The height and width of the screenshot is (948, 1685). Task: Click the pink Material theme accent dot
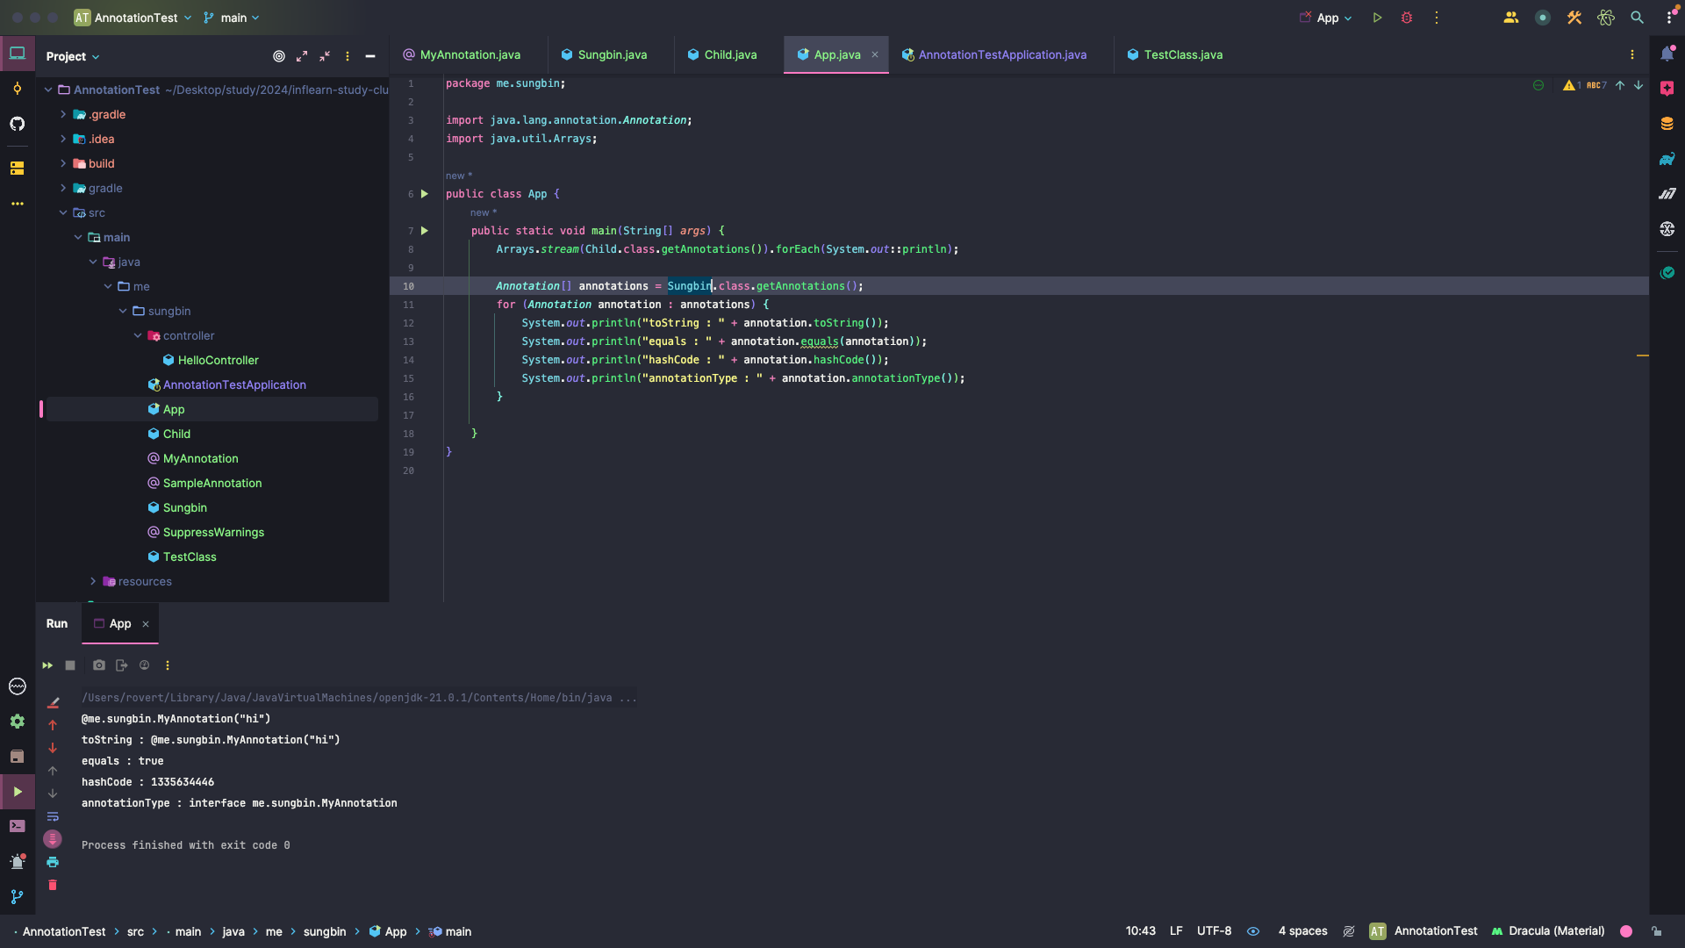pyautogui.click(x=1626, y=931)
